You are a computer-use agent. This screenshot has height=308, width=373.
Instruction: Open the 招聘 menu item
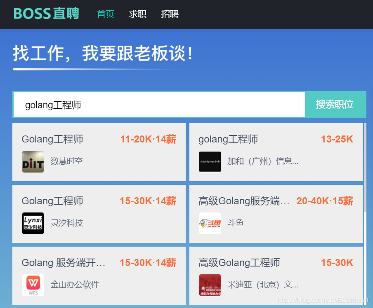pyautogui.click(x=170, y=14)
